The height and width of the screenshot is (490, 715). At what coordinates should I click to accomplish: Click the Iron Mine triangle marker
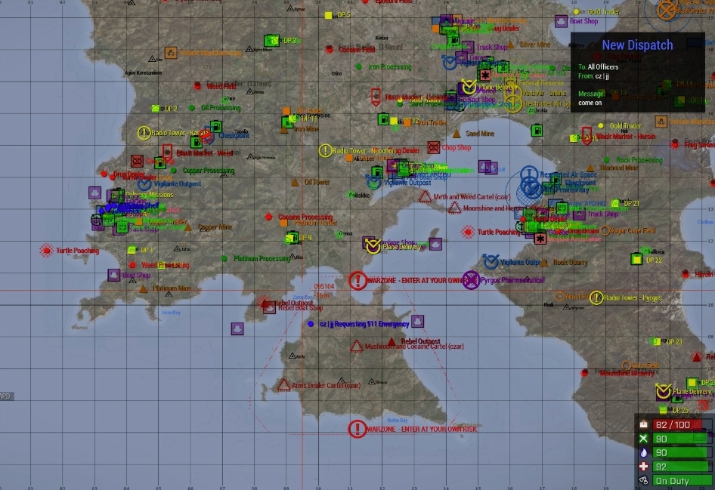[x=284, y=130]
